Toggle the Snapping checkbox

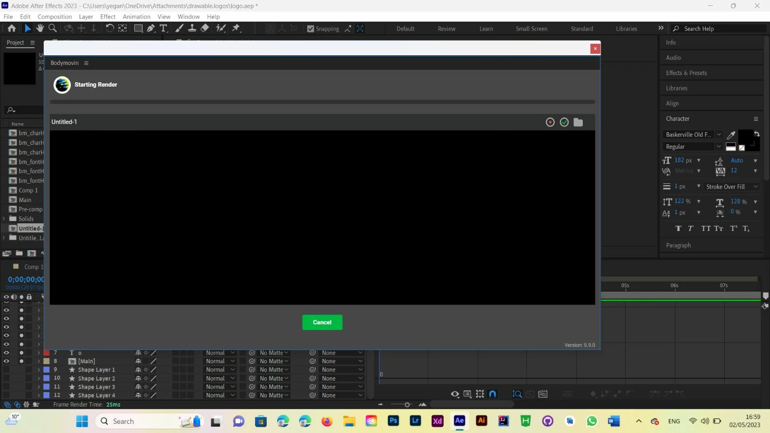310,29
